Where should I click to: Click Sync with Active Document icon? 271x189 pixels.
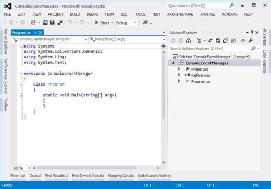pyautogui.click(x=210, y=40)
